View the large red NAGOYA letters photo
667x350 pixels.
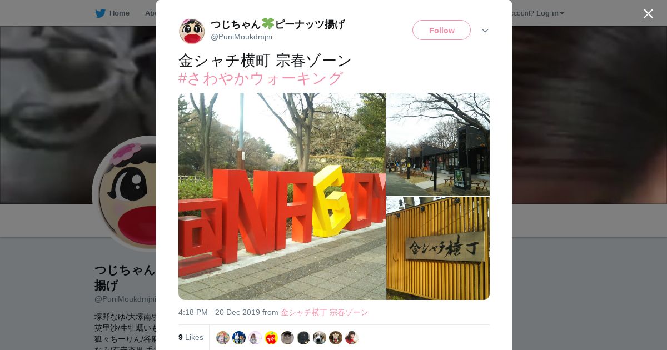point(282,196)
